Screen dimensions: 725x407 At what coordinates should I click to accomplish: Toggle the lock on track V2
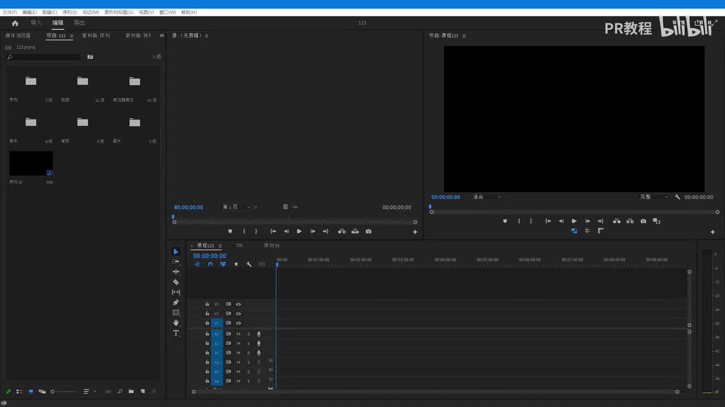coord(207,314)
